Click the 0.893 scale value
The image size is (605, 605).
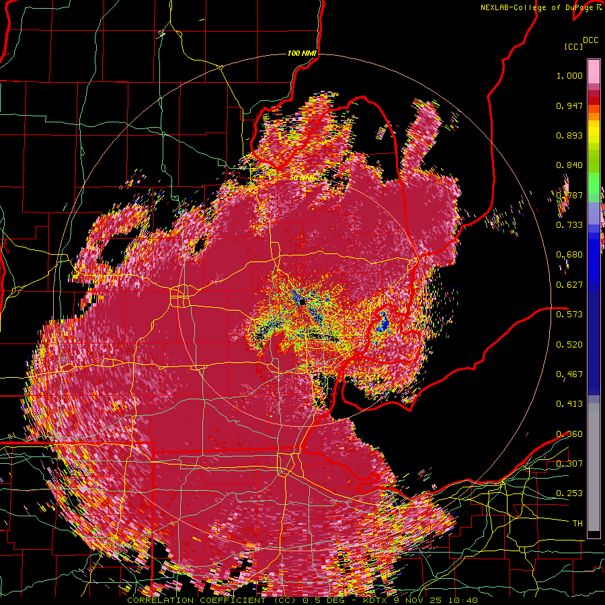click(x=569, y=135)
